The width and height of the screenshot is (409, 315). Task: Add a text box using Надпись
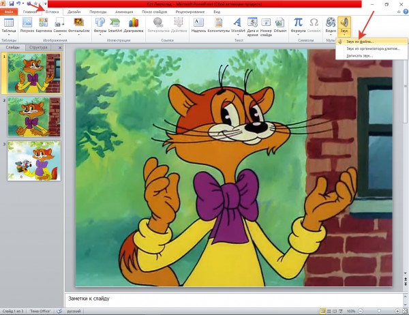(198, 25)
